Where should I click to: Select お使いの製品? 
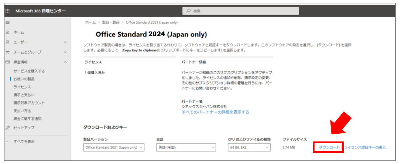click(24, 79)
